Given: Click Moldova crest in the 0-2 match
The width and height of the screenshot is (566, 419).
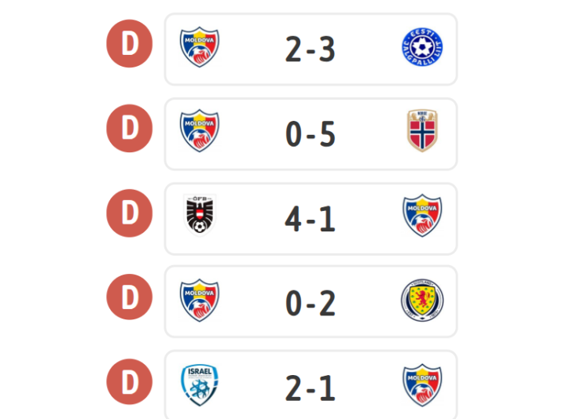Looking at the screenshot, I should 200,300.
